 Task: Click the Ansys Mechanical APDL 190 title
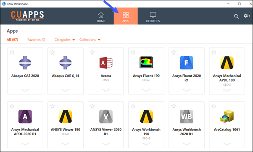pos(227,78)
